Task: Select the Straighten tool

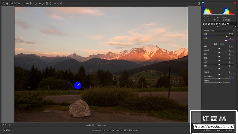Action: 27,4
